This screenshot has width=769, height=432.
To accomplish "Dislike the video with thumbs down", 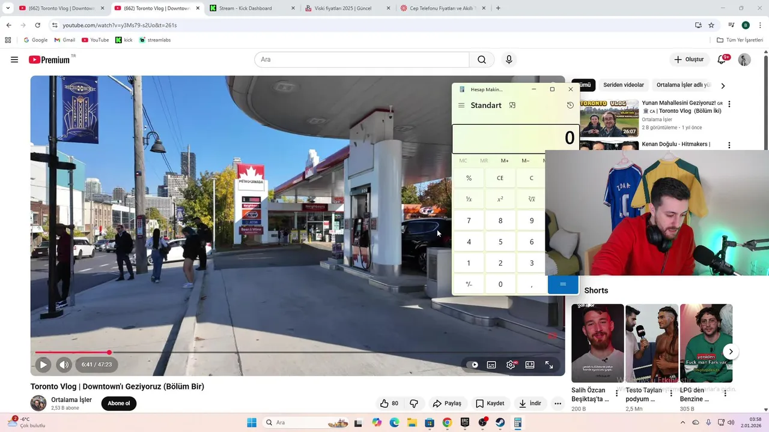I will tap(414, 403).
